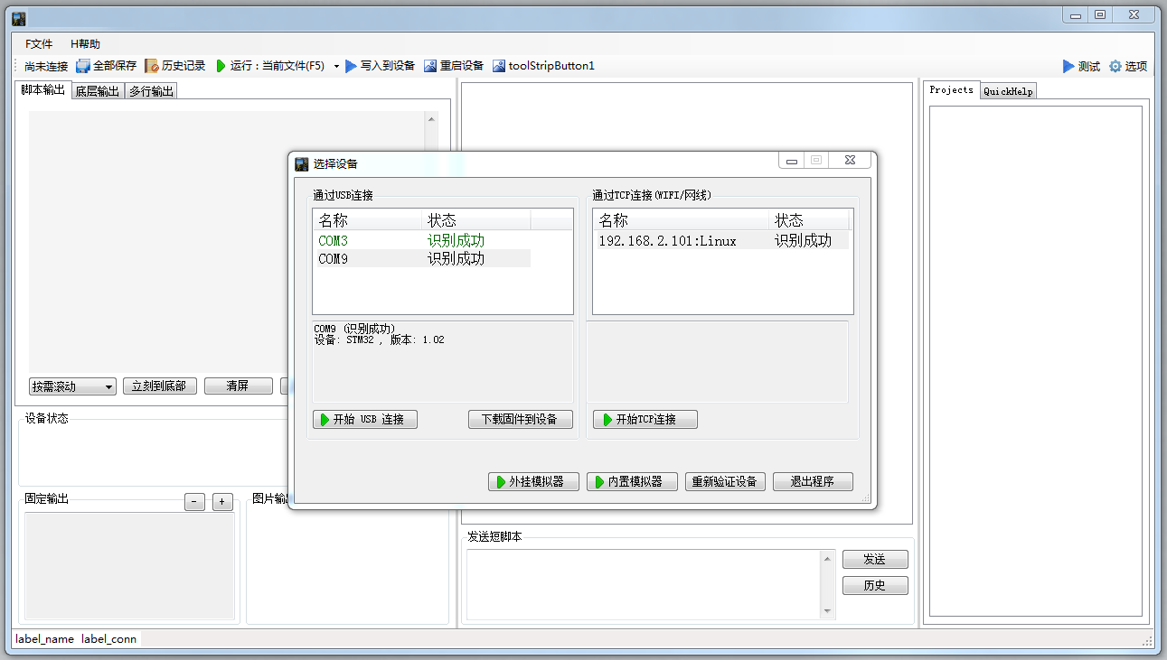The width and height of the screenshot is (1167, 660).
Task: Click the 下载固件到设备 button
Action: click(521, 420)
